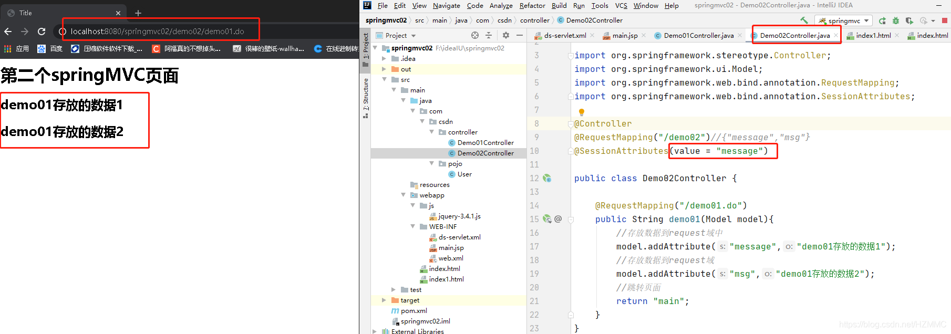Viewport: 951px width, 334px height.
Task: Click the Build project hammer icon
Action: tap(804, 20)
